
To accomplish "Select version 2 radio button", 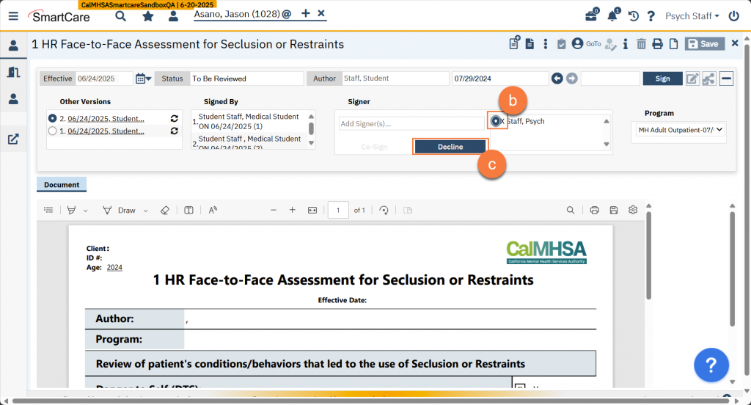I will (x=52, y=118).
